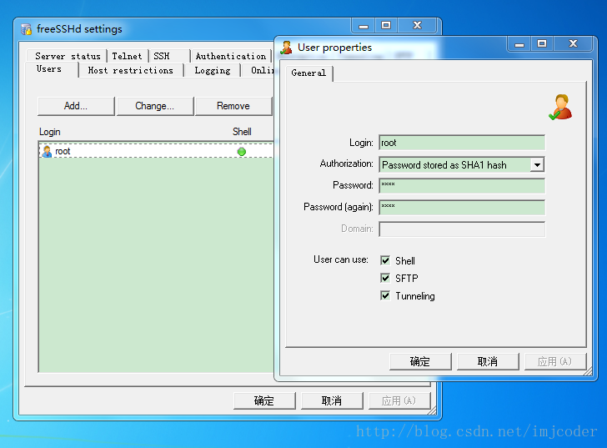Viewport: 607px width, 448px height.
Task: Toggle the Tunneling checkbox
Action: (x=385, y=296)
